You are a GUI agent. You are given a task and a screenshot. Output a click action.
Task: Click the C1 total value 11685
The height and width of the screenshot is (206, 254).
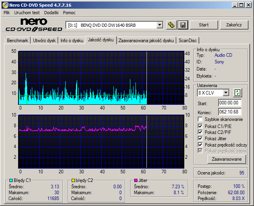coord(53,199)
